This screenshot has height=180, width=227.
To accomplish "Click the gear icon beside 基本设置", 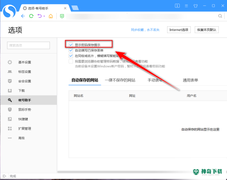I will (x=10, y=62).
